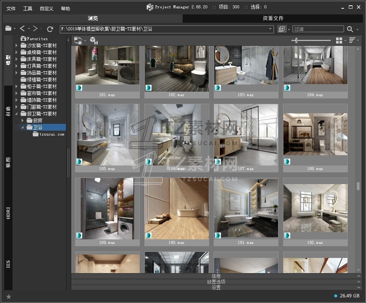Click the refresh icon beside the path

(50, 29)
